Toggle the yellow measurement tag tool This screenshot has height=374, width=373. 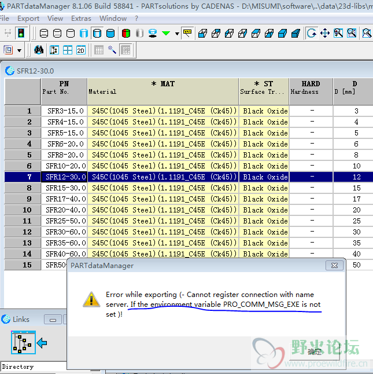187,33
